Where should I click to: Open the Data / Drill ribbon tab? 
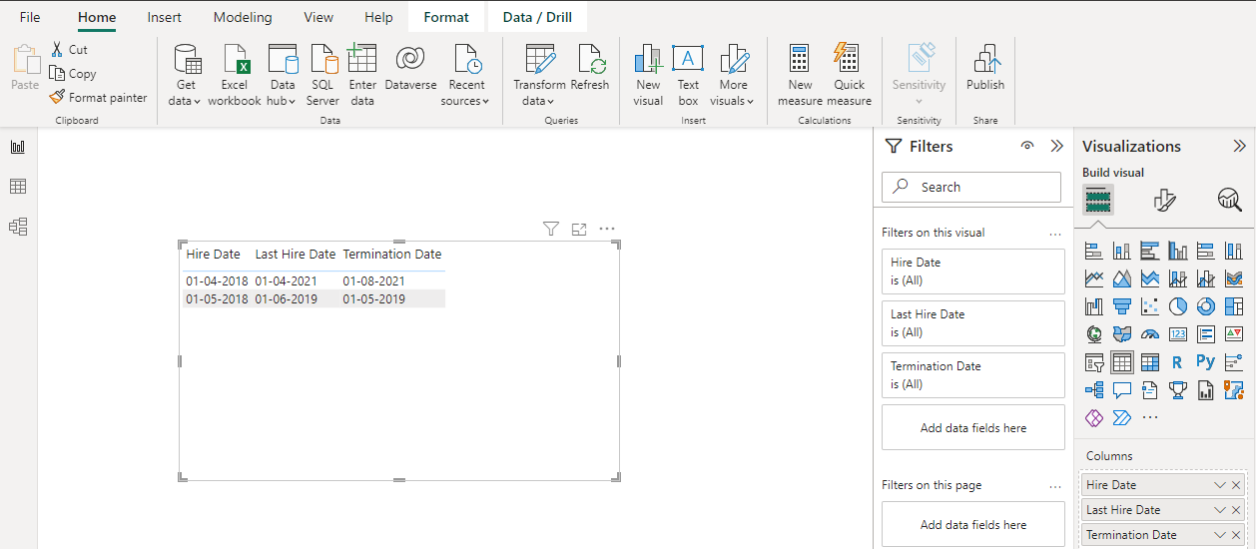coord(537,17)
